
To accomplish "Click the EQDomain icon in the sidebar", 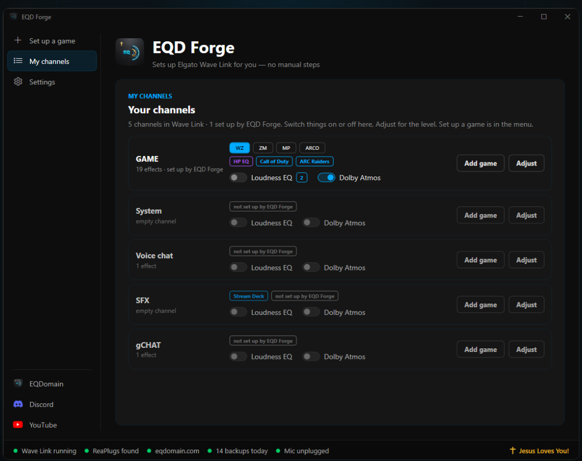I will pyautogui.click(x=18, y=383).
